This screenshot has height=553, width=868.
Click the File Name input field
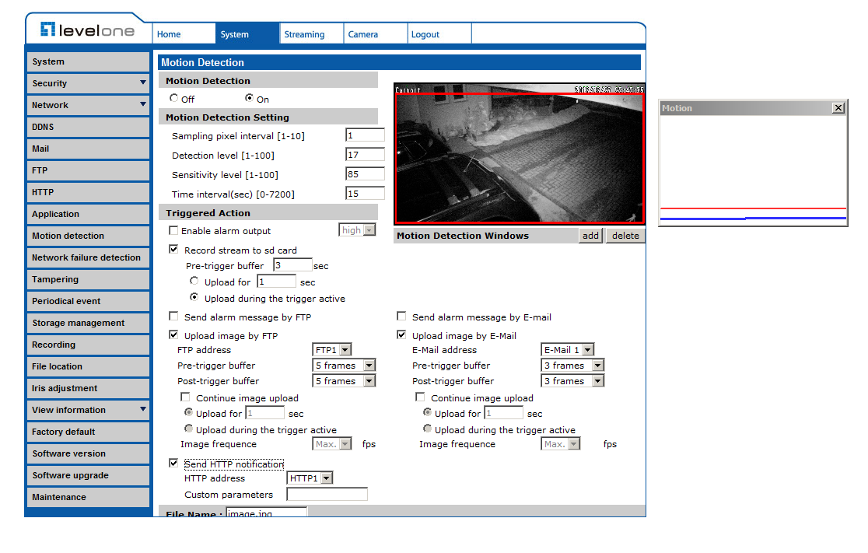click(x=267, y=513)
